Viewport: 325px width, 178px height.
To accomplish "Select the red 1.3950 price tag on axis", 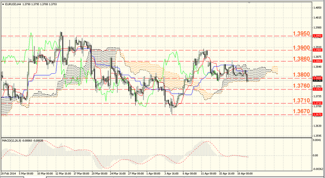I will click(317, 36).
